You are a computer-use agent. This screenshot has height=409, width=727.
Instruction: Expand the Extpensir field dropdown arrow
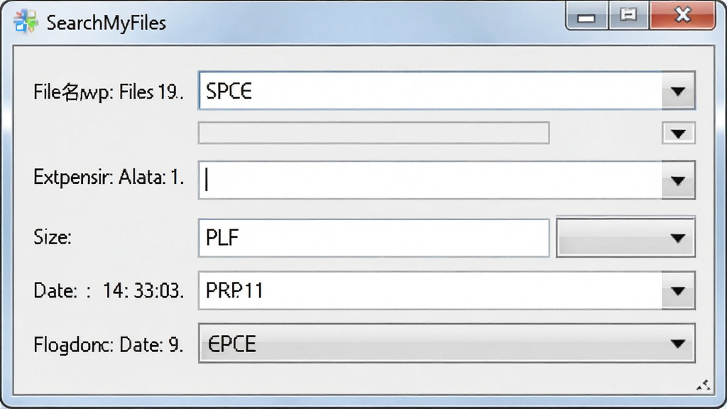678,180
